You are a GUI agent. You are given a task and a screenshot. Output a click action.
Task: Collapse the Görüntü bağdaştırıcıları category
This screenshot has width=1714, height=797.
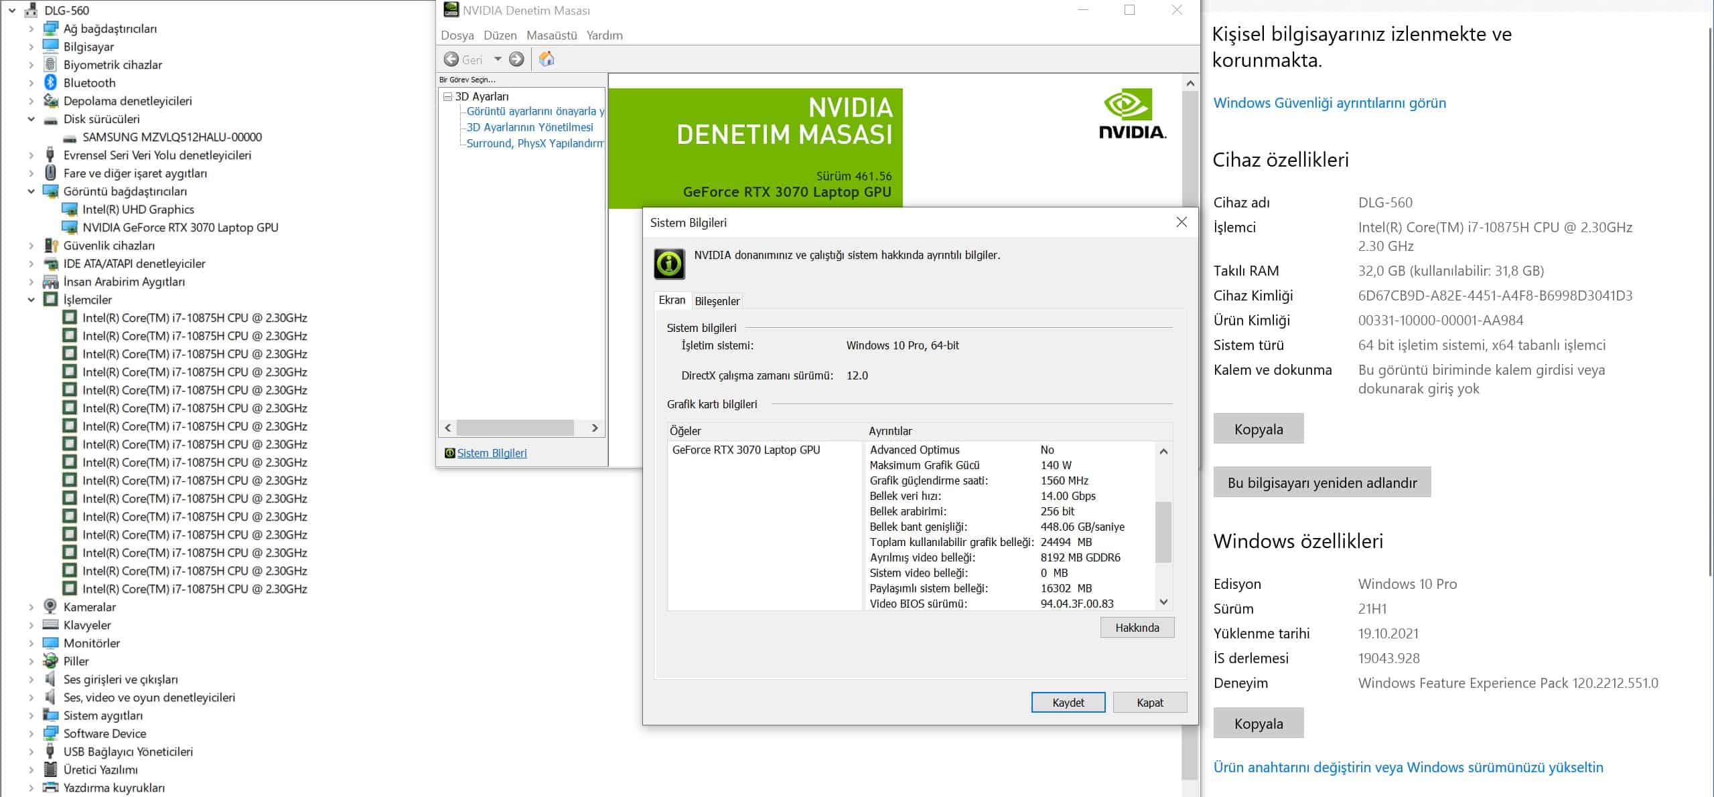(x=31, y=191)
